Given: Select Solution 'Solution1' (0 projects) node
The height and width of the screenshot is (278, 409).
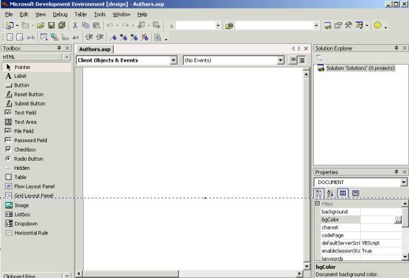Looking at the screenshot, I should 360,68.
